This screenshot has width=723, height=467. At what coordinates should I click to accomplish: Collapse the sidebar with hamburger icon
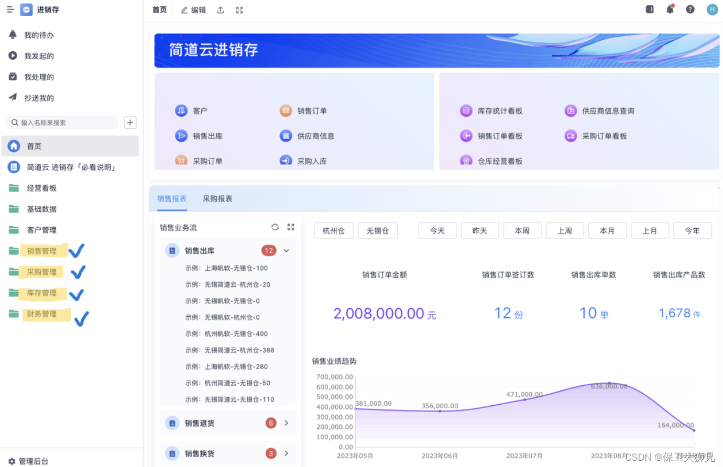(x=10, y=9)
